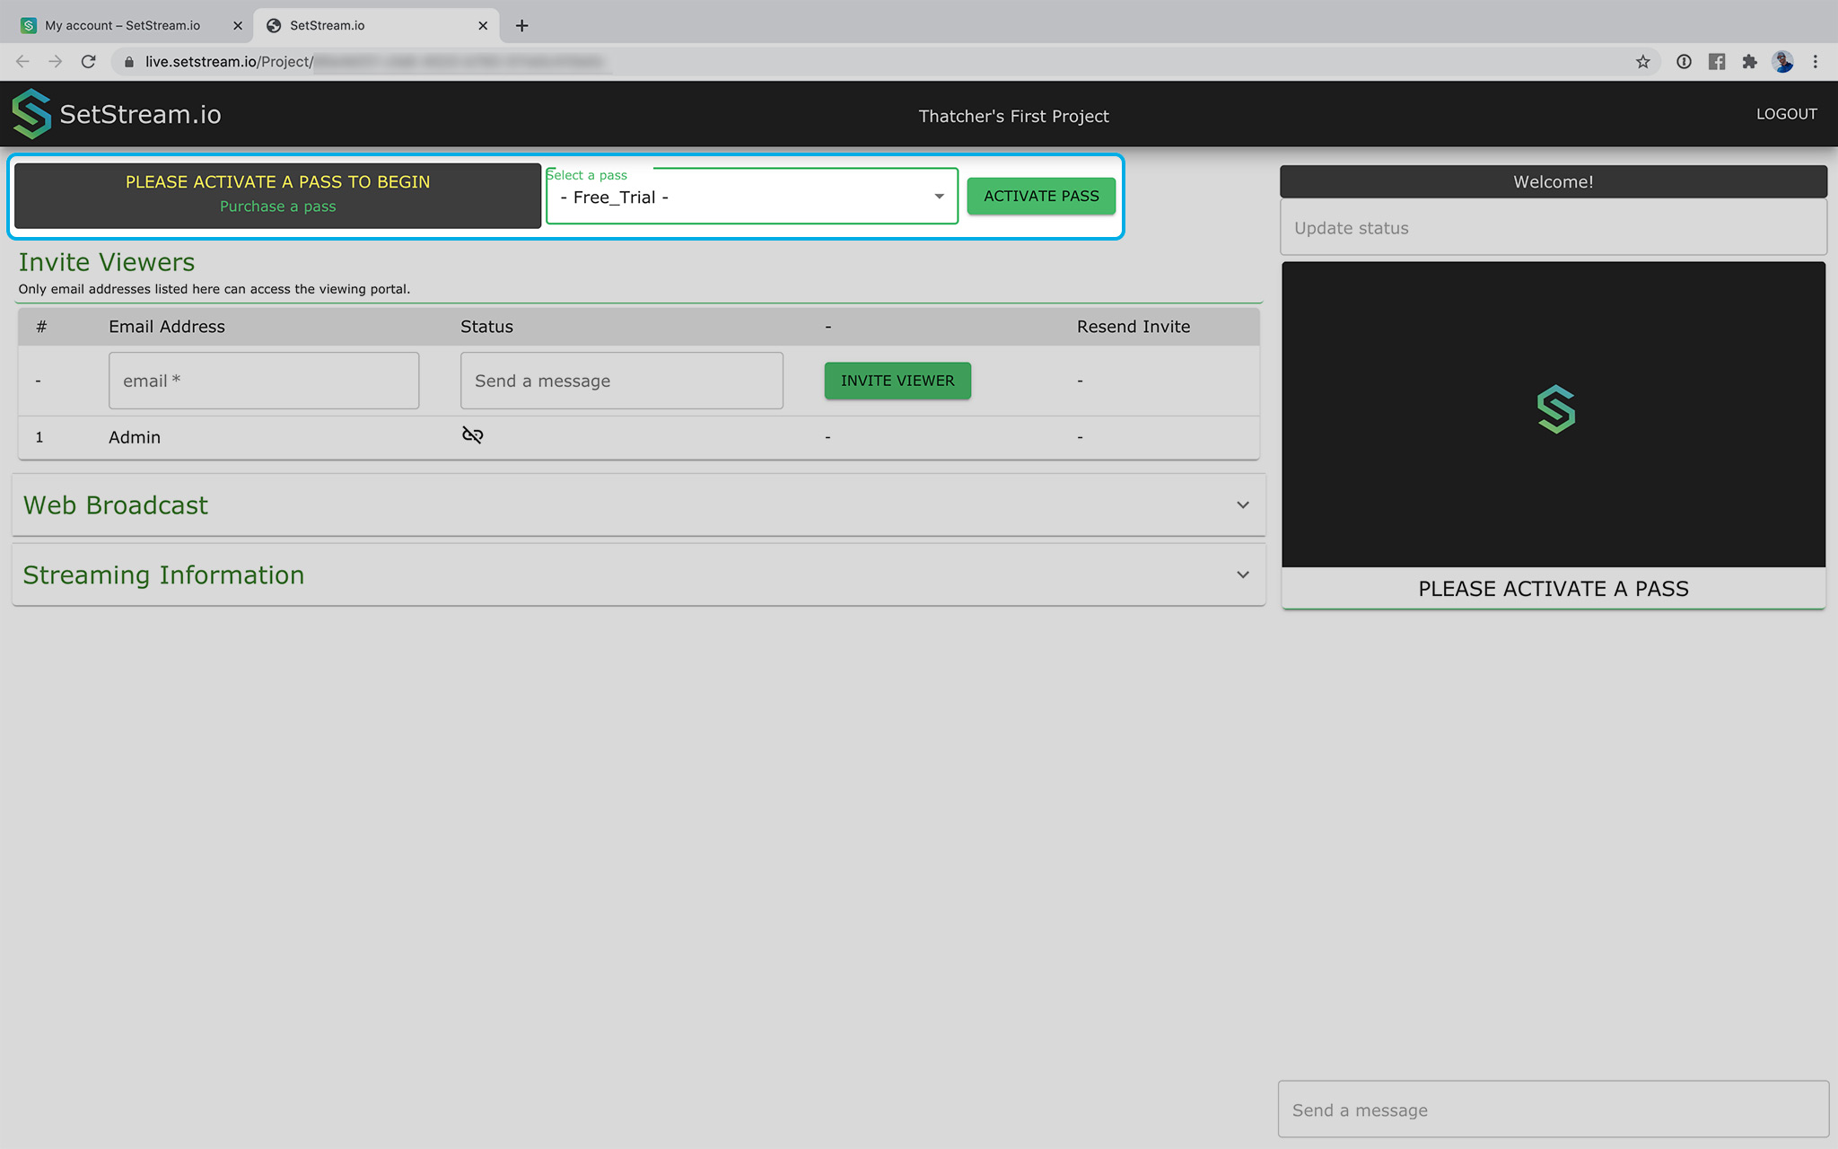Log out using the LOGOUT link
The height and width of the screenshot is (1149, 1838).
coord(1786,114)
